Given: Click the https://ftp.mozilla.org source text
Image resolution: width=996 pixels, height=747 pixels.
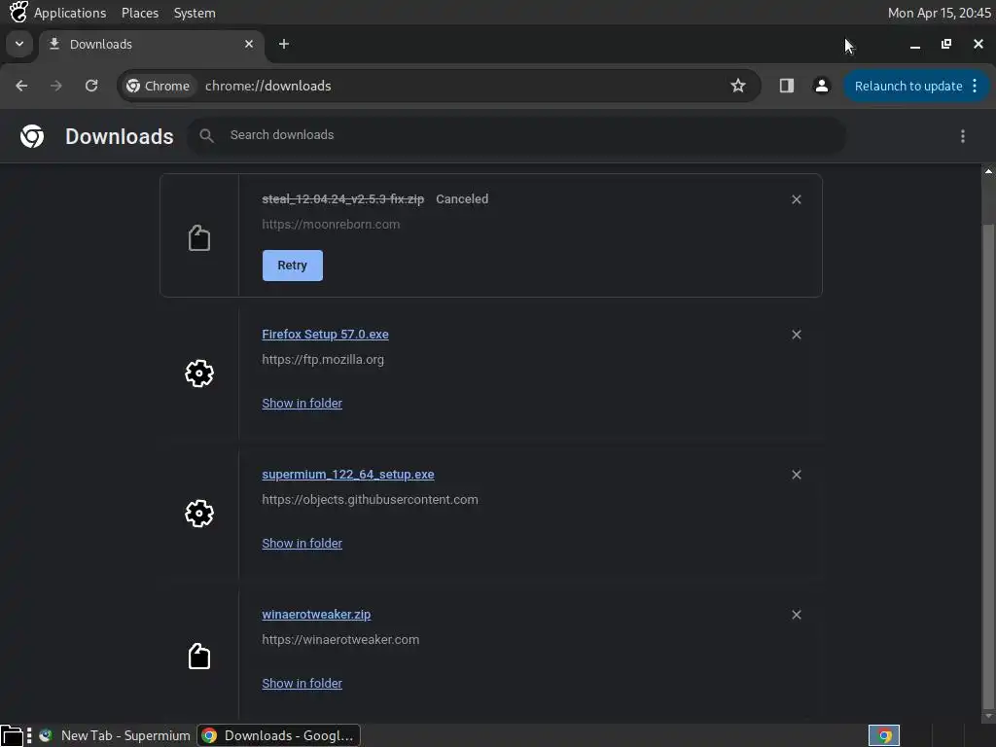Looking at the screenshot, I should tap(323, 360).
